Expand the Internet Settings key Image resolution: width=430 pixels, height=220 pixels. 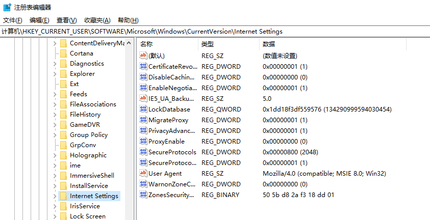55,196
